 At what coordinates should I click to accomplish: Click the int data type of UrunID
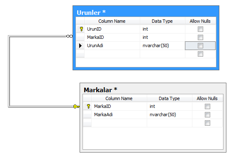163,29
